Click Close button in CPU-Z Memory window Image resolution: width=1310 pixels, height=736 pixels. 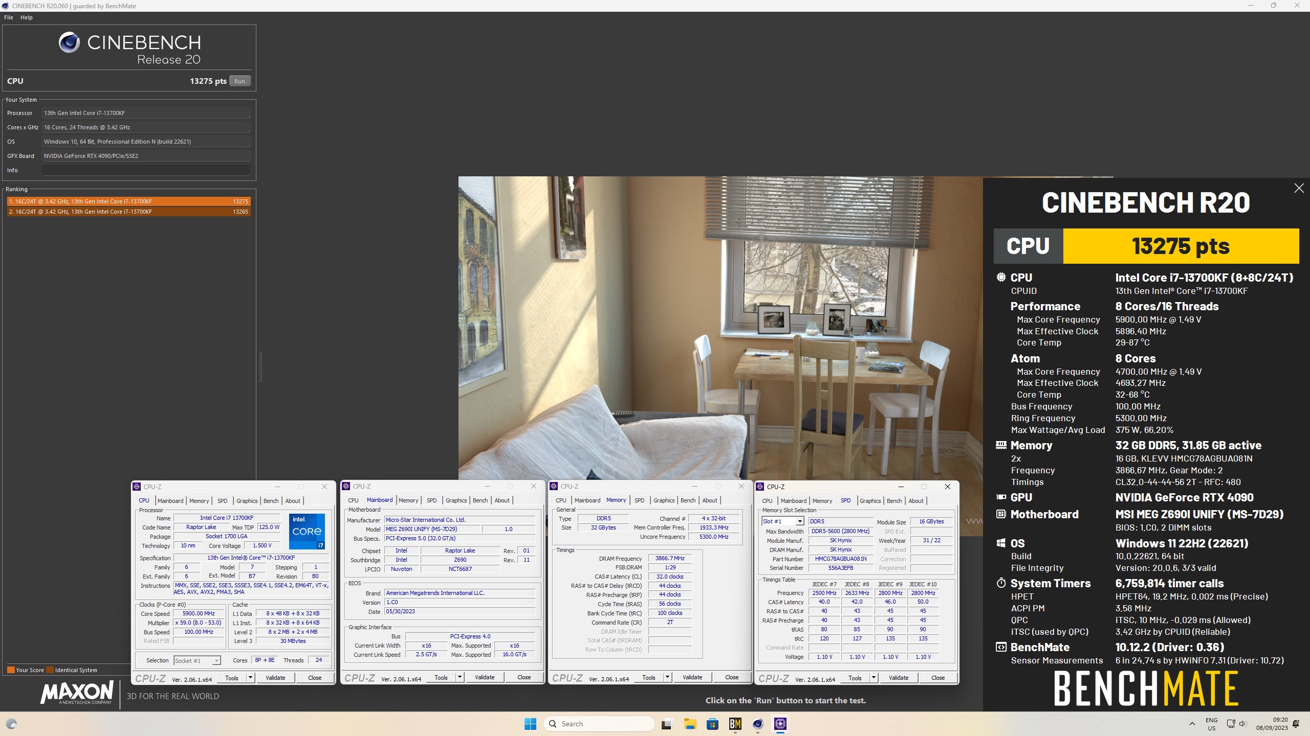click(x=732, y=677)
